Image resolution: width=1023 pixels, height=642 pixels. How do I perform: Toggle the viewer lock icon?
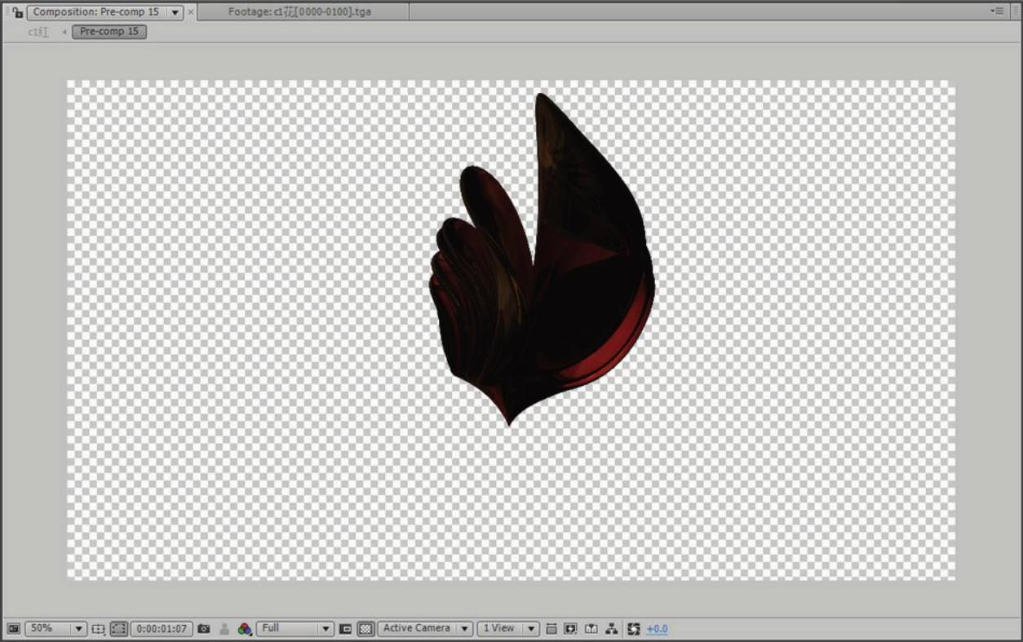click(x=17, y=12)
